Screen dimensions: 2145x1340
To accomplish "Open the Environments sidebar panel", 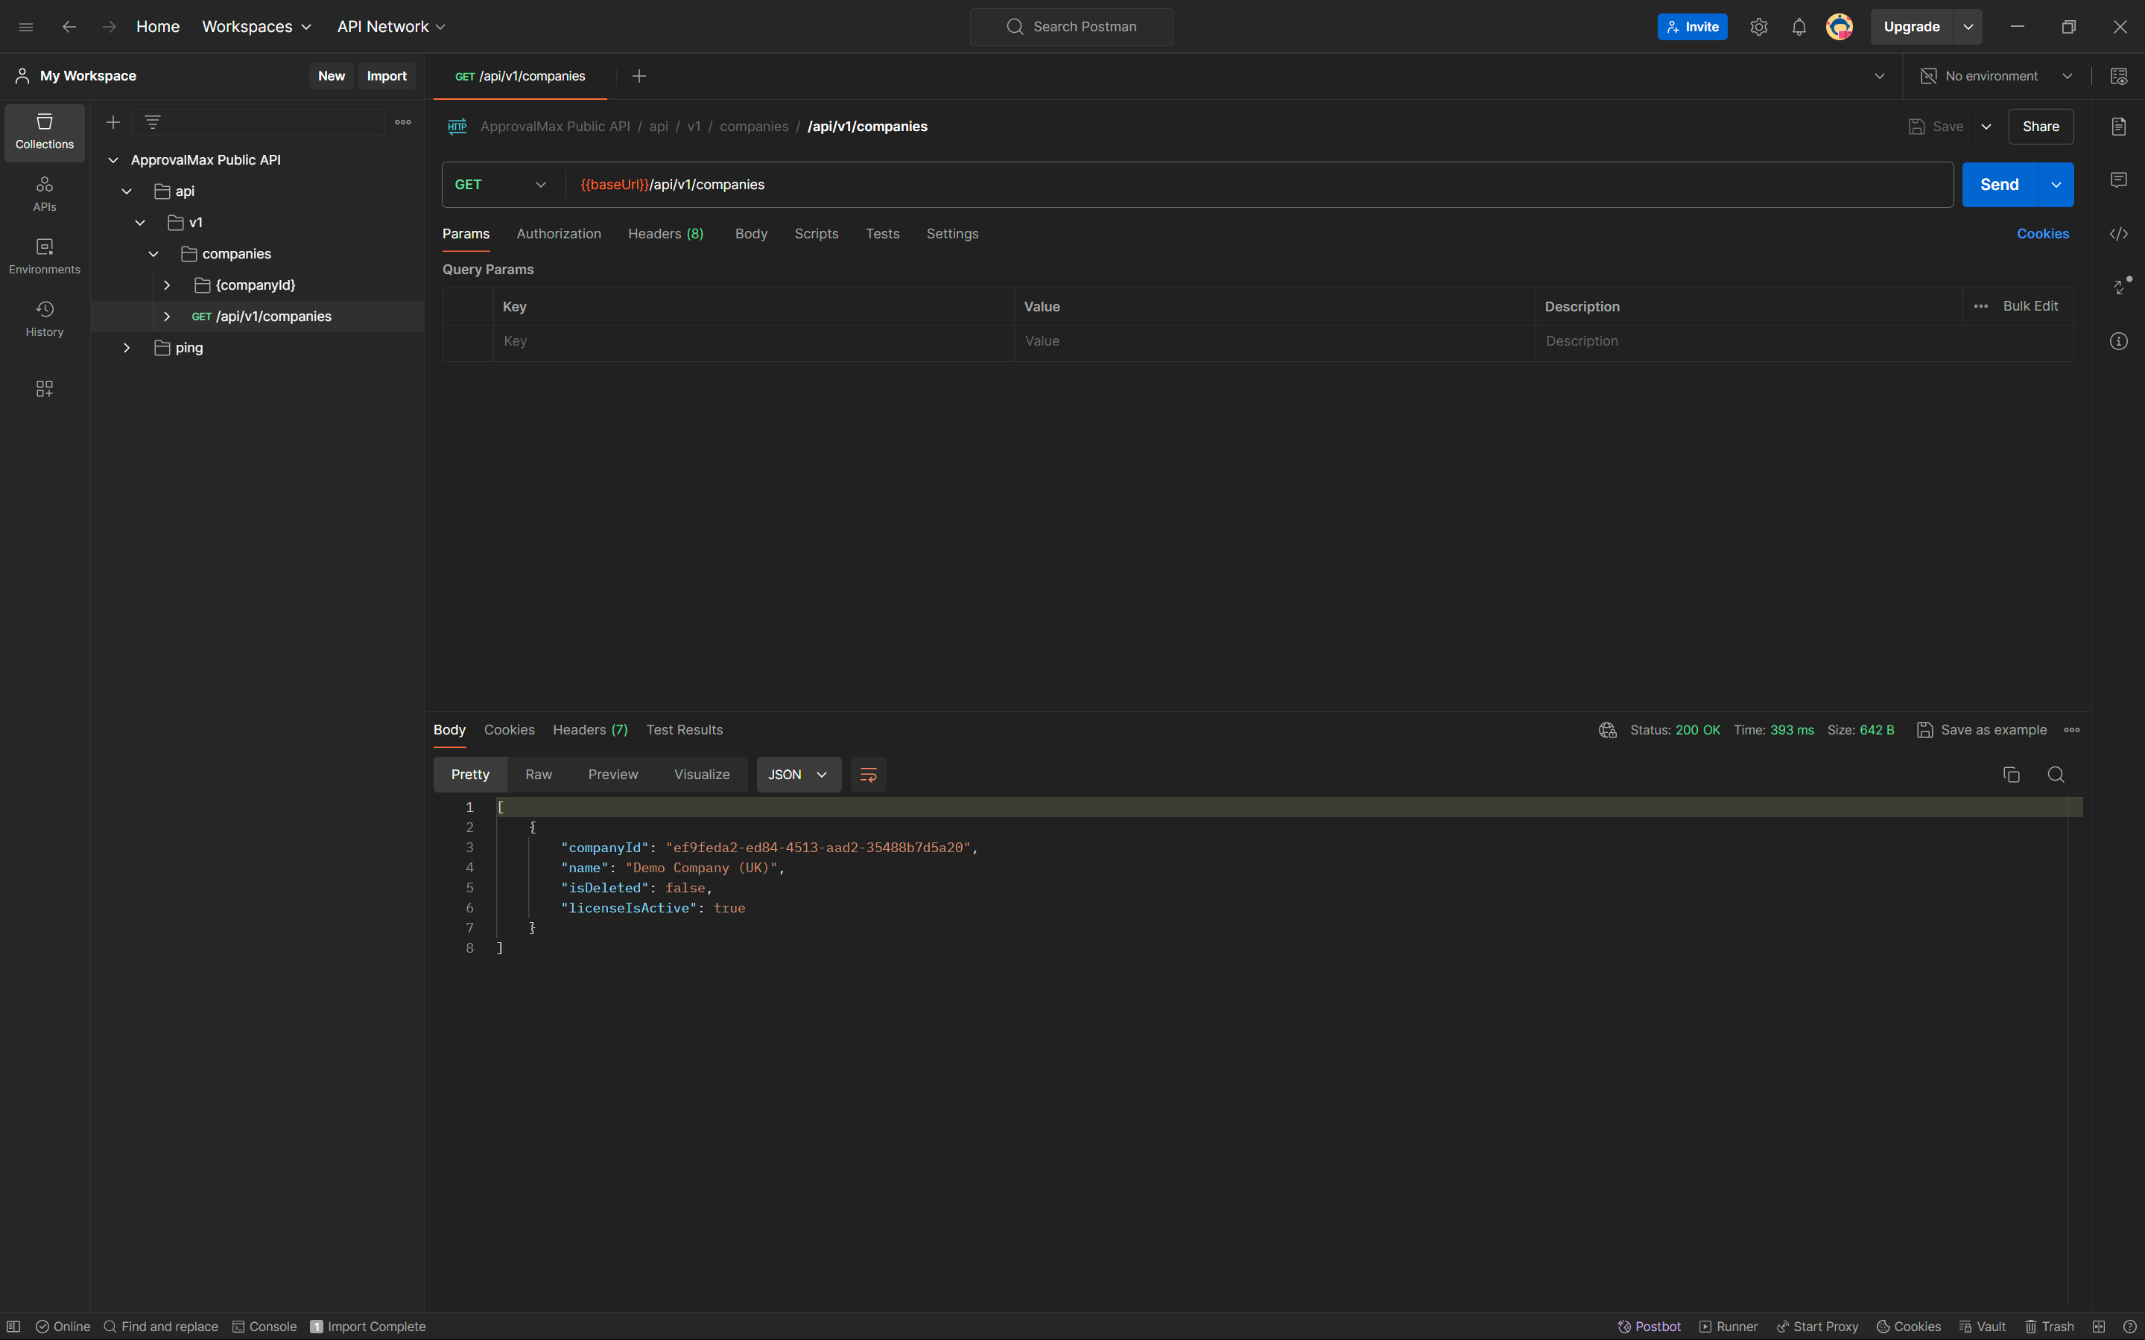I will click(44, 256).
